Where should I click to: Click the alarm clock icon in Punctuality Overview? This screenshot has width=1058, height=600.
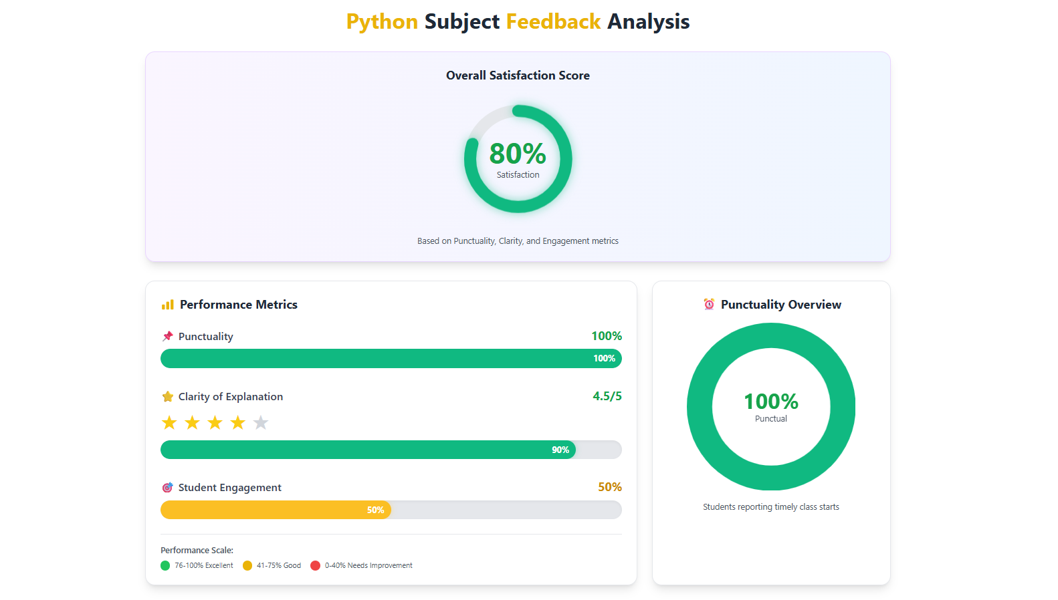[x=709, y=305]
